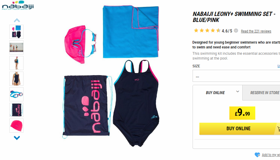Open Read the 221 reviews link
The width and height of the screenshot is (280, 160).
[256, 31]
